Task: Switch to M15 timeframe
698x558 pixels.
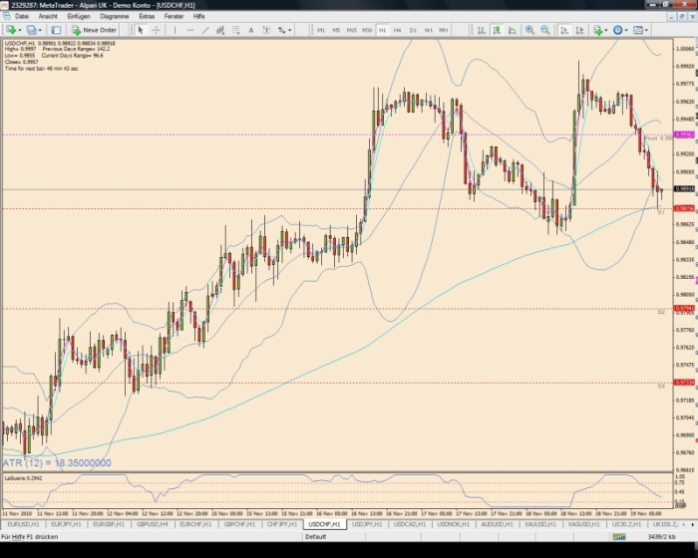Action: 352,30
